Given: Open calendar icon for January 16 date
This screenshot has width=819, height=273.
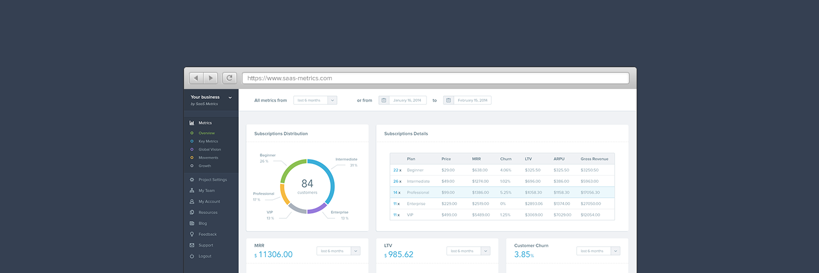Looking at the screenshot, I should [x=384, y=100].
